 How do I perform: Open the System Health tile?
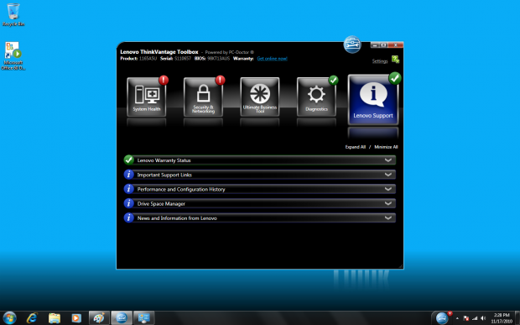(x=147, y=97)
